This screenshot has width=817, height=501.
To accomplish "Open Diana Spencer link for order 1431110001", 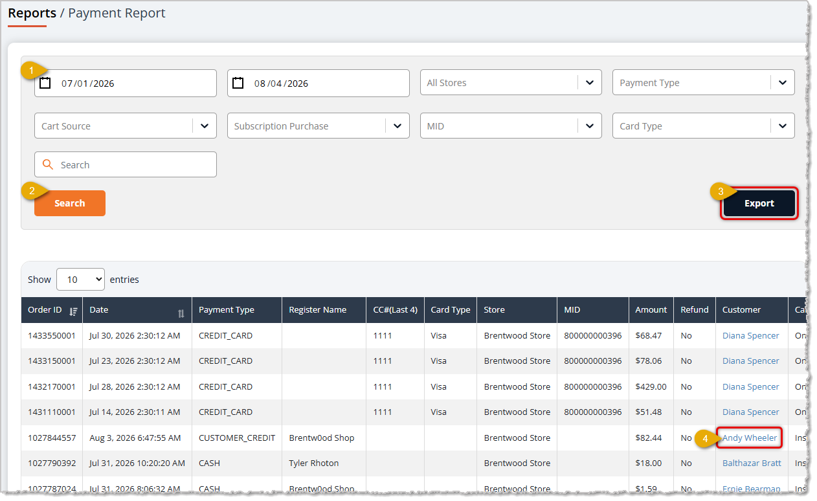I will pyautogui.click(x=751, y=412).
